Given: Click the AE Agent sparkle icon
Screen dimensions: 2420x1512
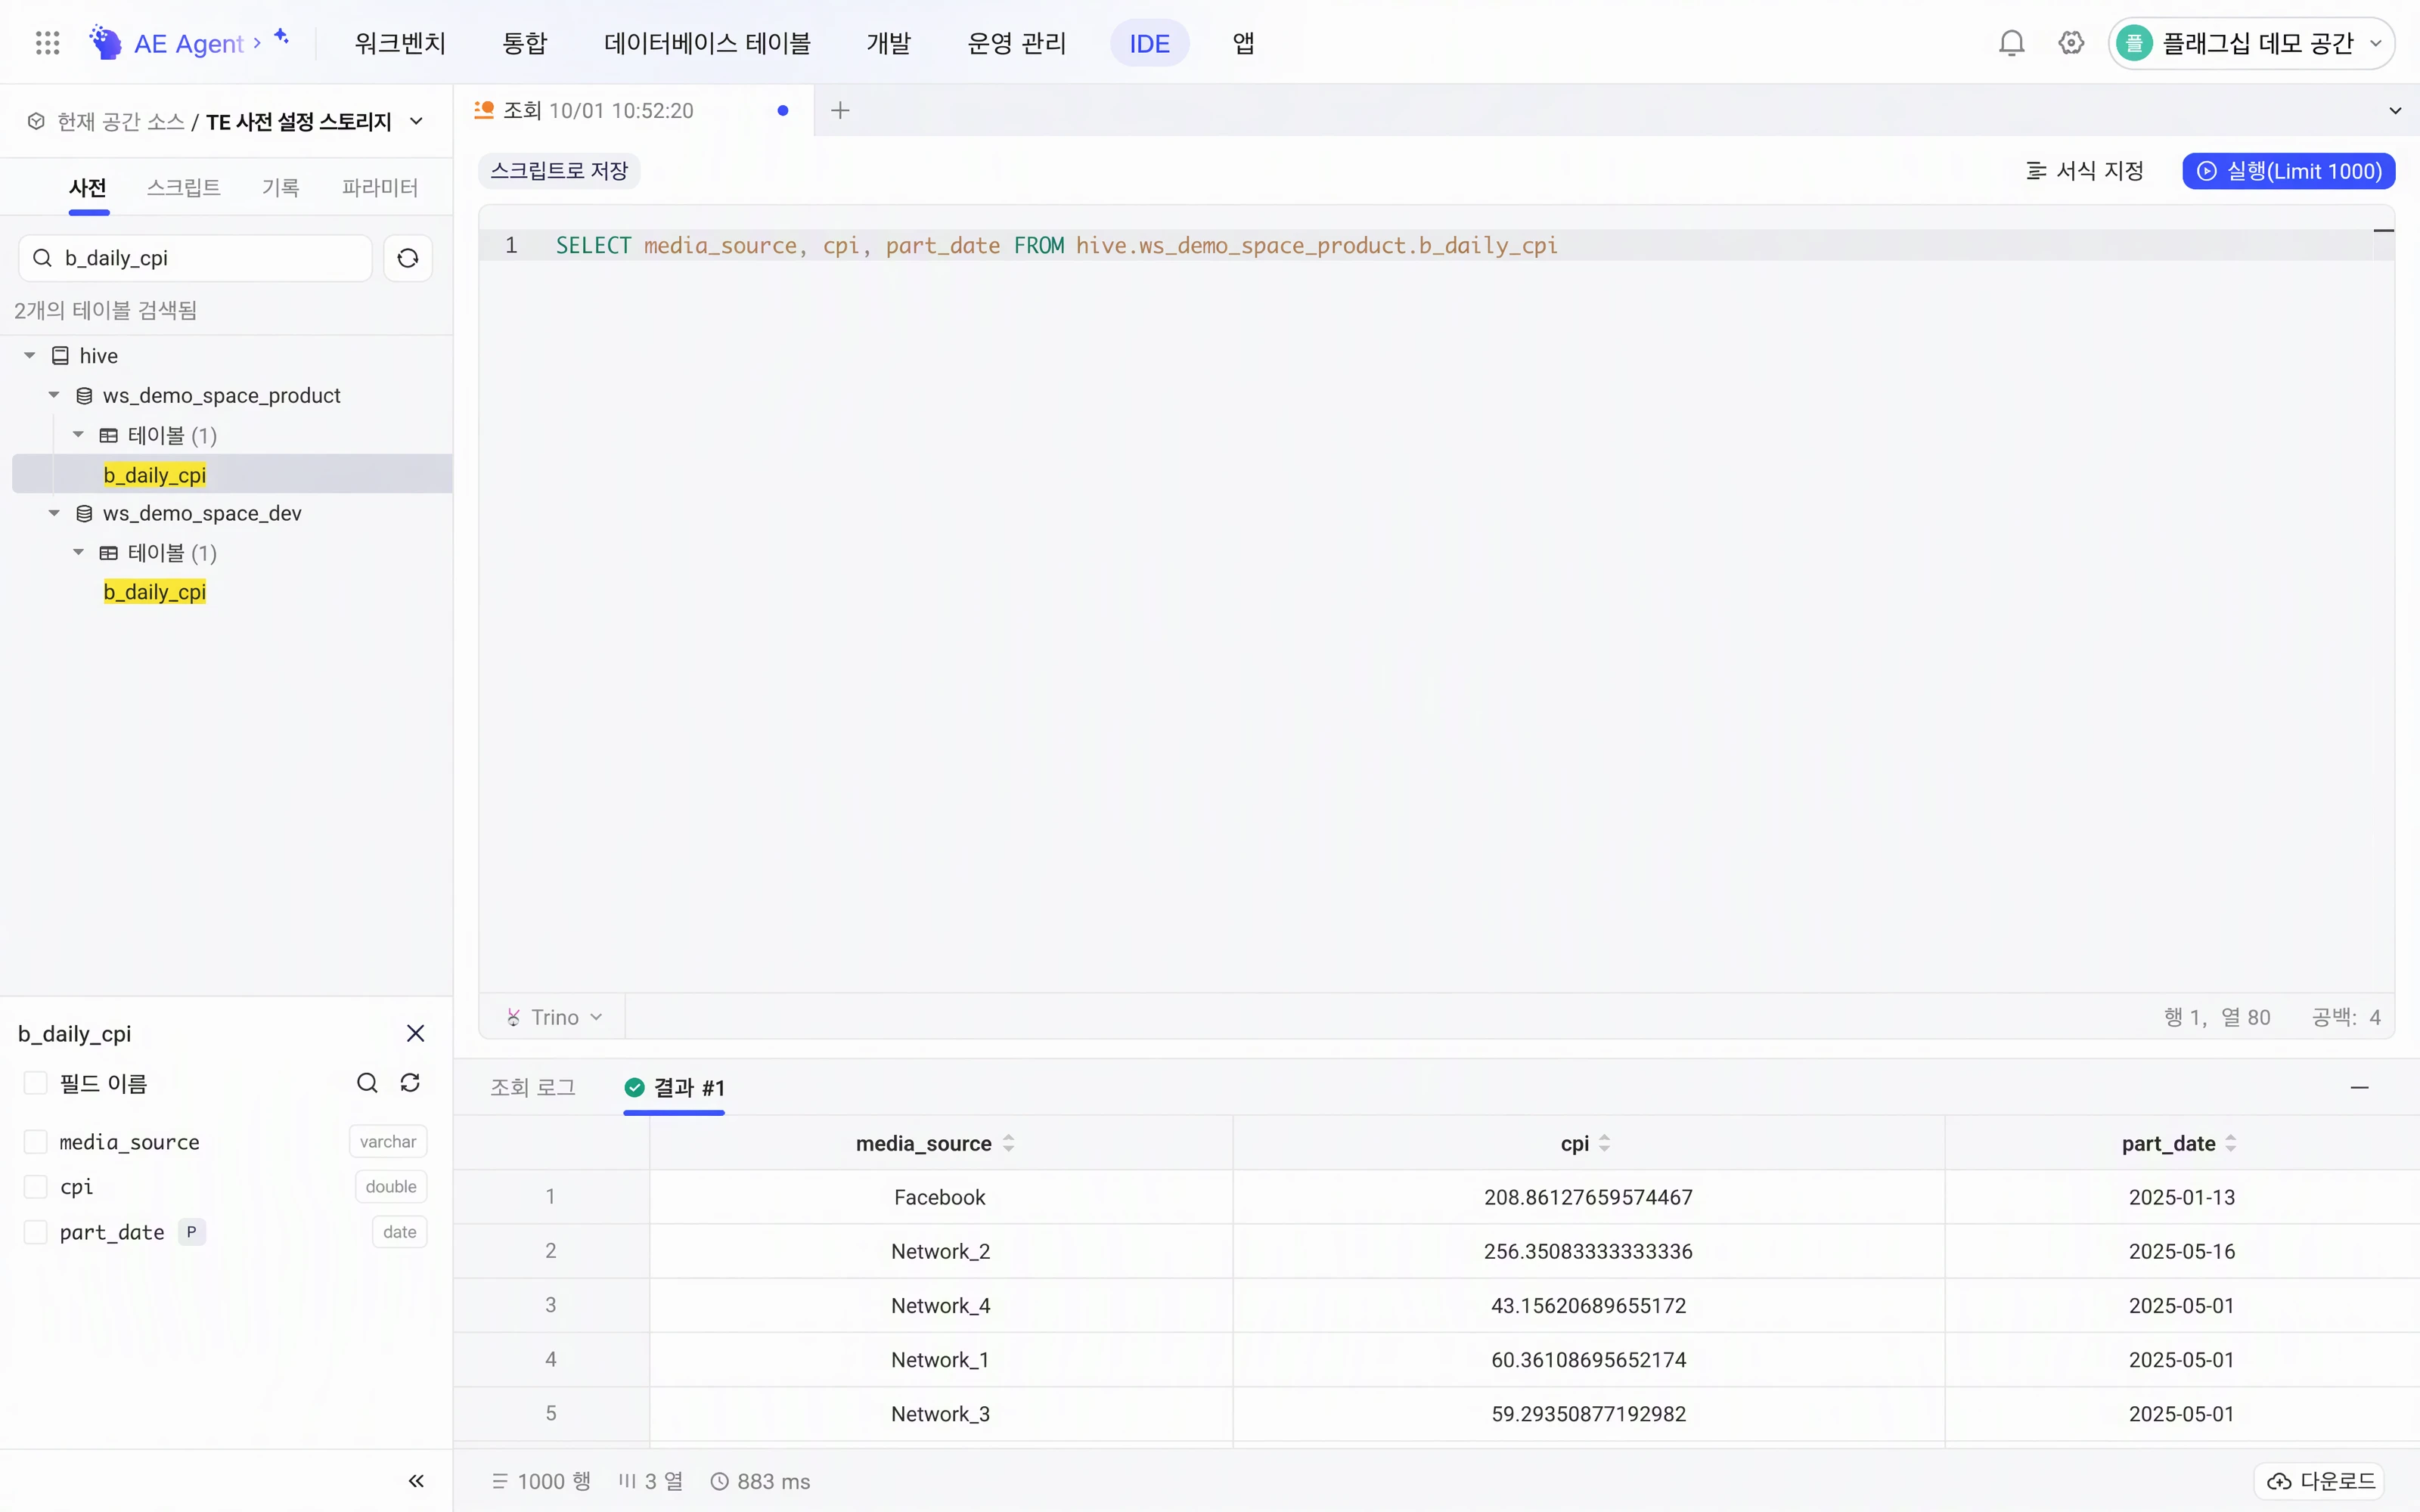Looking at the screenshot, I should (x=282, y=37).
